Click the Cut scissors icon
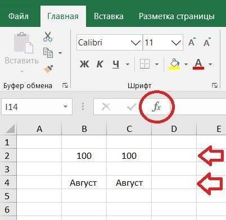Screen dimensions: 226x220 (48, 36)
